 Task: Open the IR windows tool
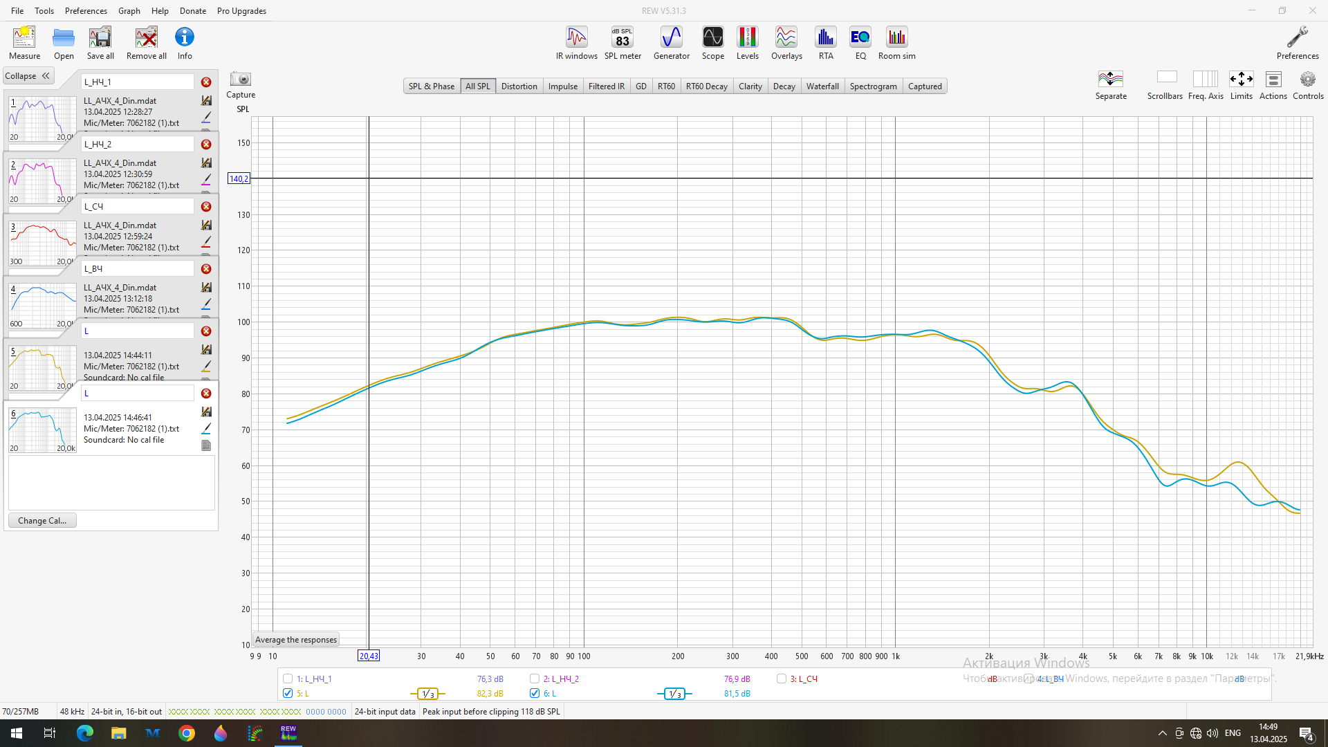click(x=577, y=43)
